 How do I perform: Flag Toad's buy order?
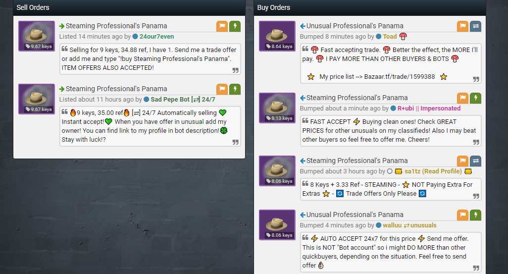(462, 26)
